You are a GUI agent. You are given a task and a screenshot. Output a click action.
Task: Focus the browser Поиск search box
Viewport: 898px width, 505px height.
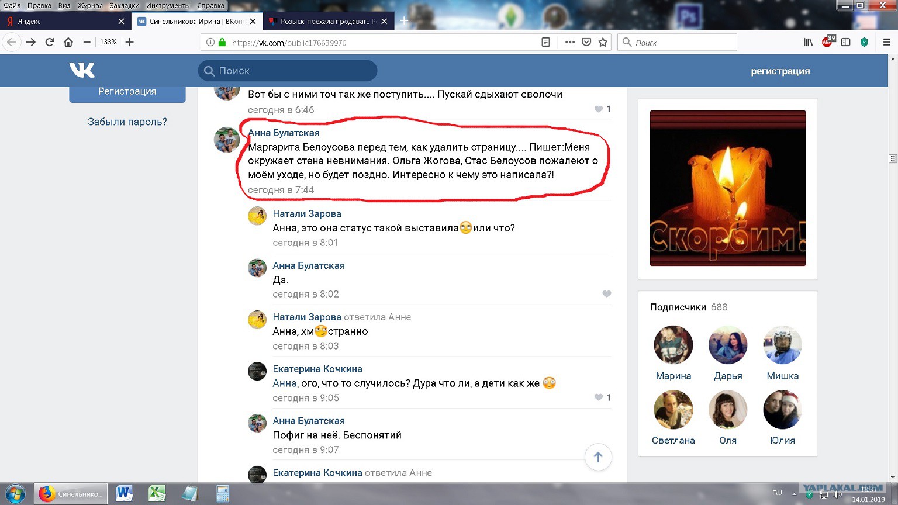677,42
